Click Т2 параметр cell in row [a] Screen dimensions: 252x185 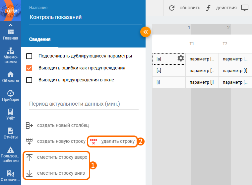pos(235,59)
